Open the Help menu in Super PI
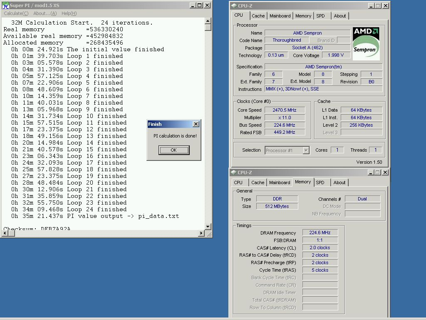The width and height of the screenshot is (426, 320). tap(69, 13)
